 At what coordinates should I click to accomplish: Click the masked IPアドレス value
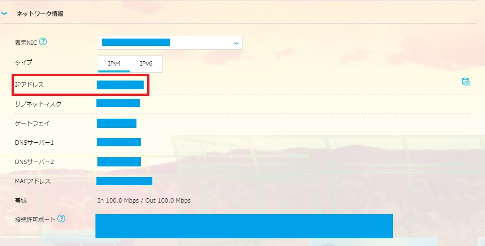click(x=120, y=85)
